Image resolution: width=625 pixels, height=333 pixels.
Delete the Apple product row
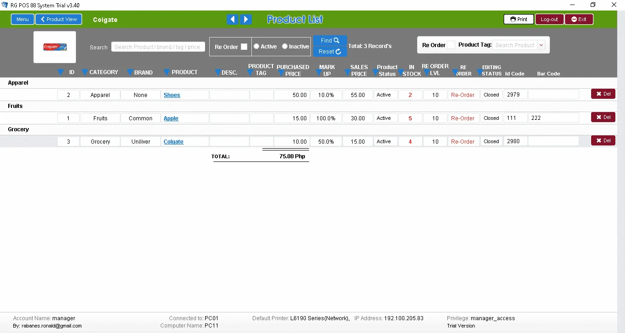[603, 117]
